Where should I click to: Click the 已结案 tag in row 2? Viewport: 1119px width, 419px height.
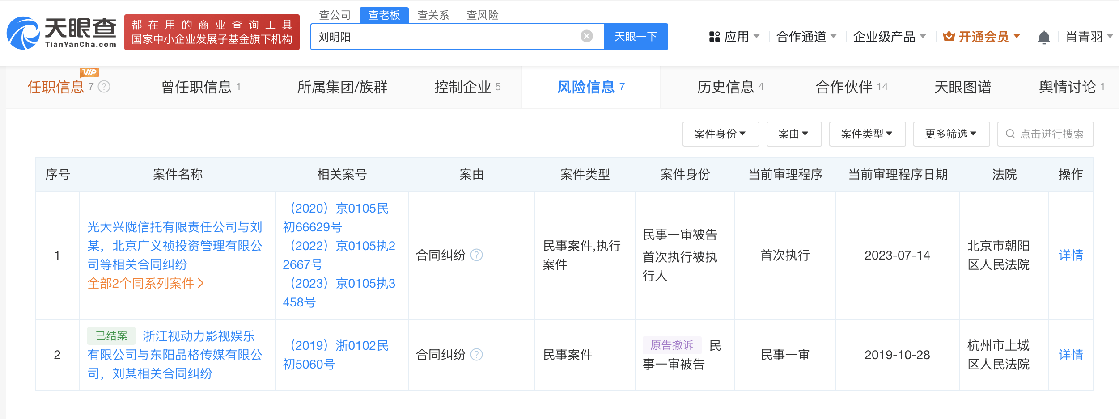[111, 336]
